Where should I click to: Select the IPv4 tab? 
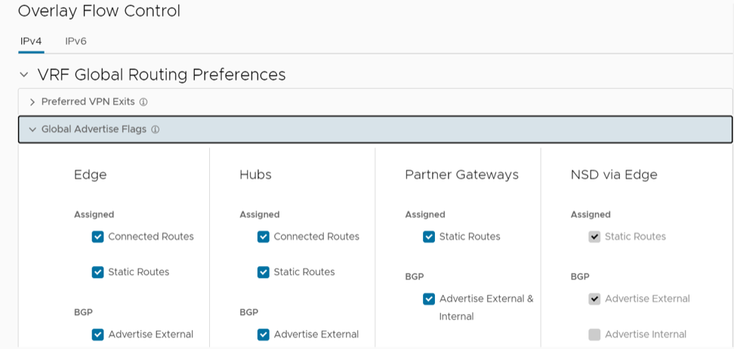(x=31, y=41)
